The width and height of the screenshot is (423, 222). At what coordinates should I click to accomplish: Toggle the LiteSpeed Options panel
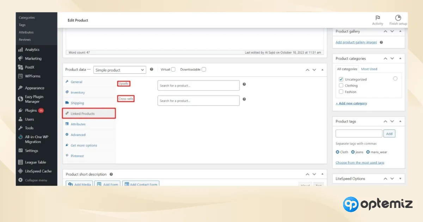(x=400, y=179)
